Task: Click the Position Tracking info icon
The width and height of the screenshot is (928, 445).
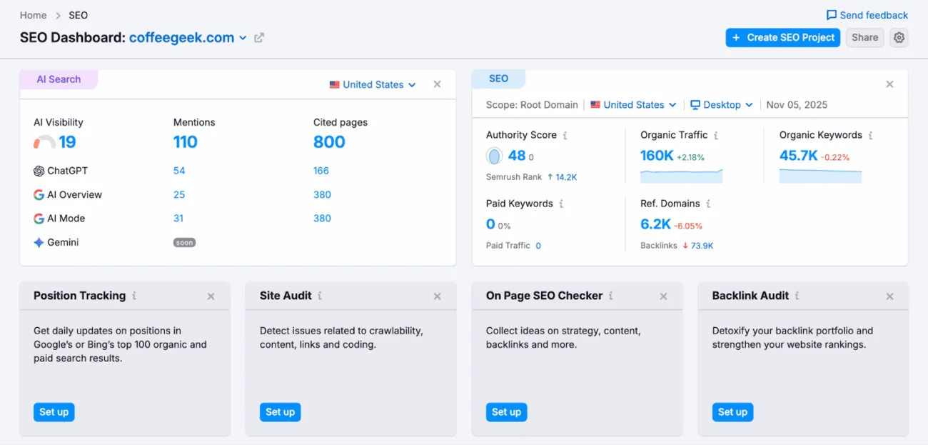Action: coord(134,296)
